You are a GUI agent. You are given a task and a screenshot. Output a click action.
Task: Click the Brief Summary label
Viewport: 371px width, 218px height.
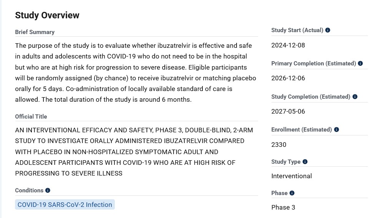(35, 32)
